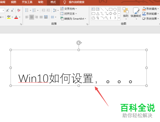Switch to the 开发工具 tab
The width and height of the screenshot is (160, 122).
[27, 2]
